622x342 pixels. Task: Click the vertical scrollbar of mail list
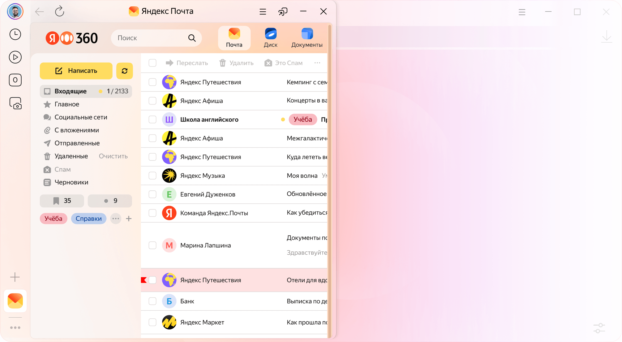[330, 181]
